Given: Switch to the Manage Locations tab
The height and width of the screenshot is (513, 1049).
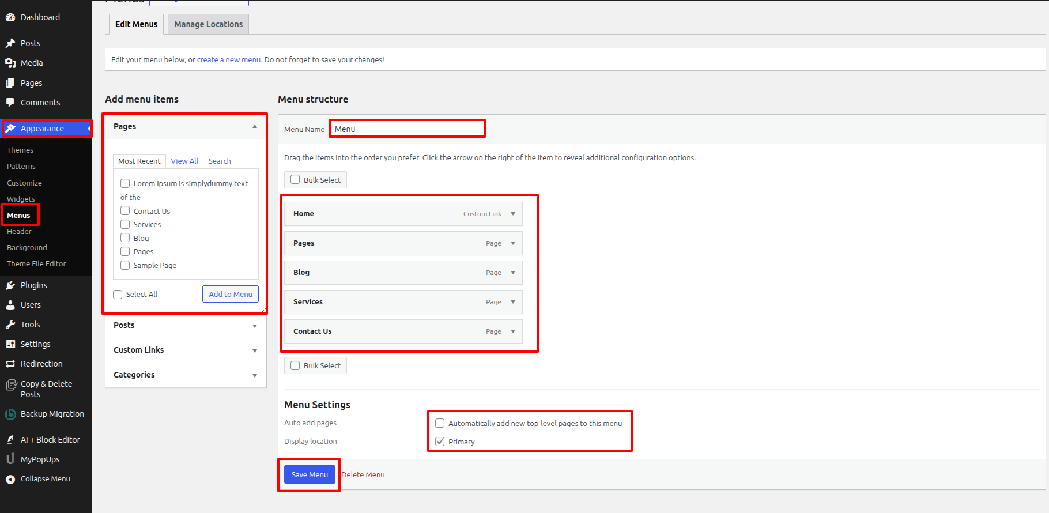Looking at the screenshot, I should tap(208, 24).
